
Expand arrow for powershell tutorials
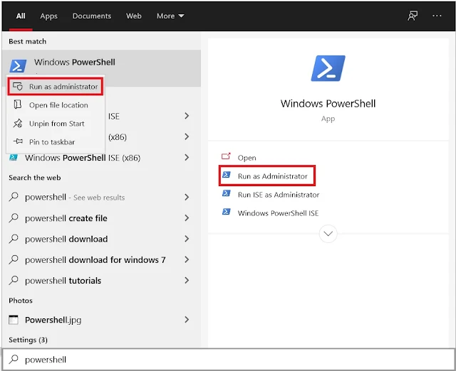(187, 281)
